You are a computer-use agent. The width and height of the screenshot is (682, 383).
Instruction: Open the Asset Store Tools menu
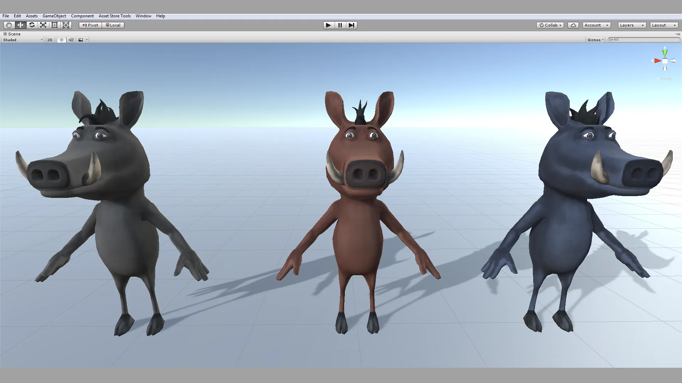coord(115,16)
